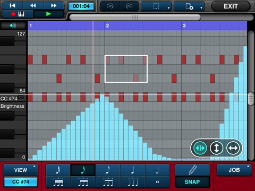Enable the vertical zoom arrow mode
The height and width of the screenshot is (191, 255).
216,148
